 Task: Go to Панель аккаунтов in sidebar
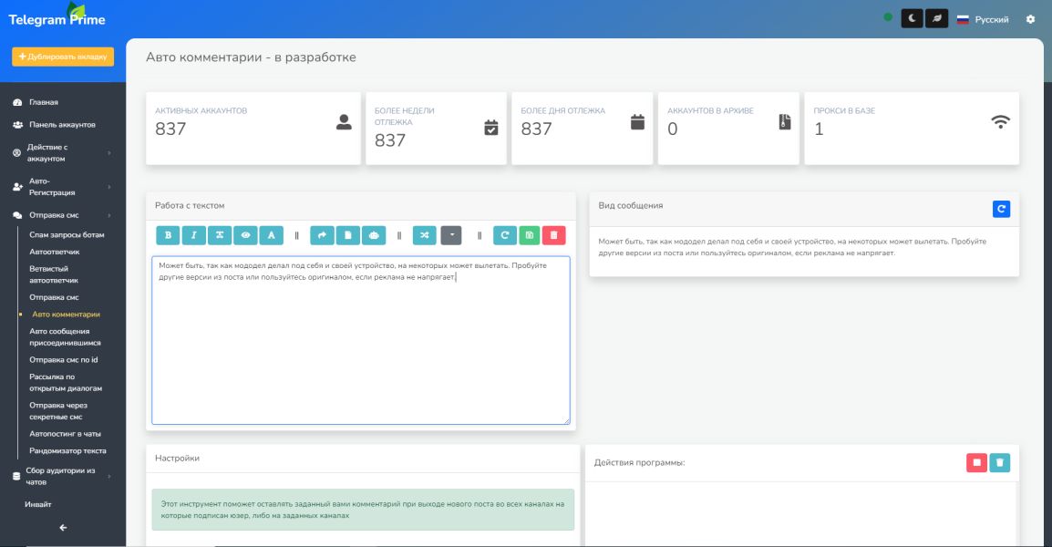pos(61,125)
